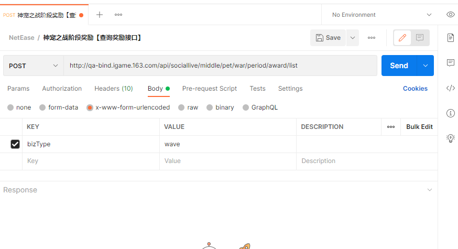This screenshot has width=458, height=249.
Task: Click the DESCRIPTION column header
Action: pyautogui.click(x=322, y=127)
